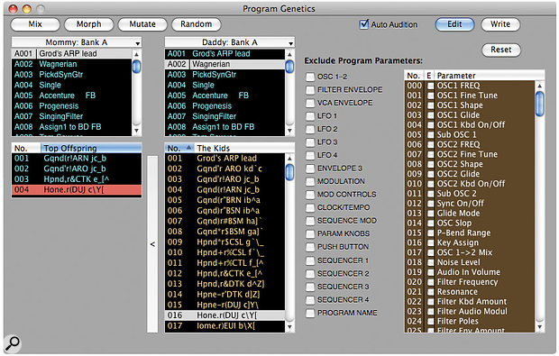Sort The Kids list by No. column
Viewport: 559px width, 356px height.
(179, 148)
